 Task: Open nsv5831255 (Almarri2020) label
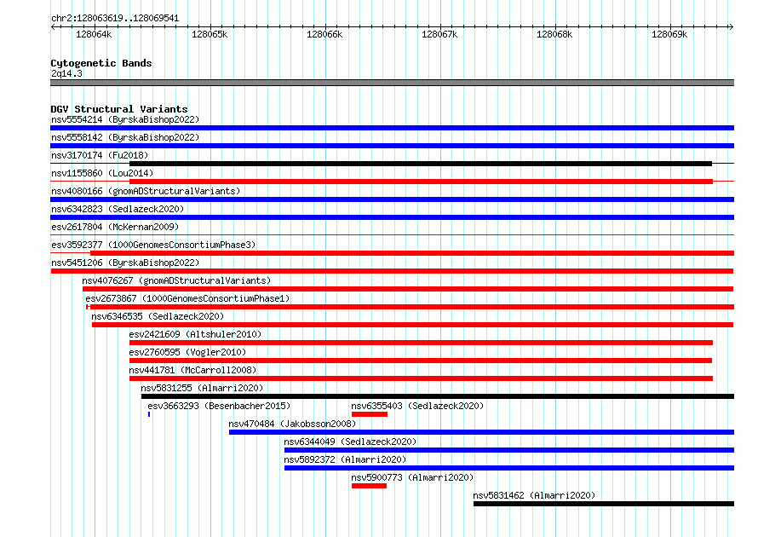tap(202, 388)
